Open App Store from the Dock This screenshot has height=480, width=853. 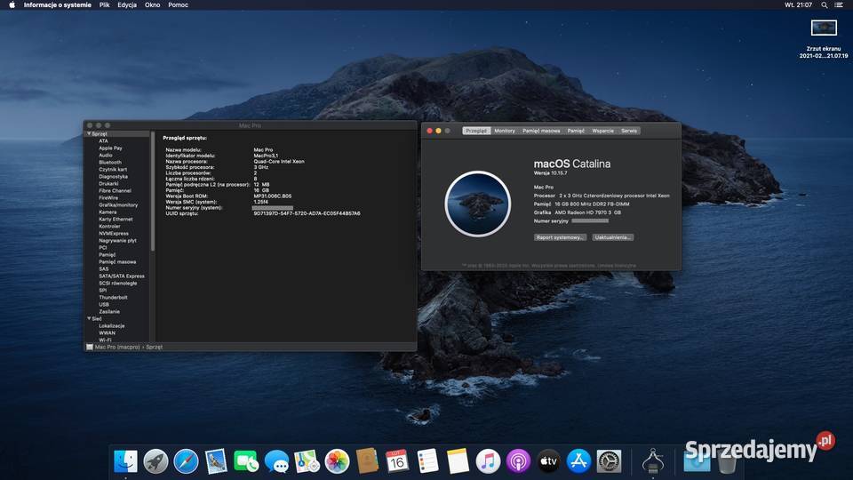(x=578, y=461)
